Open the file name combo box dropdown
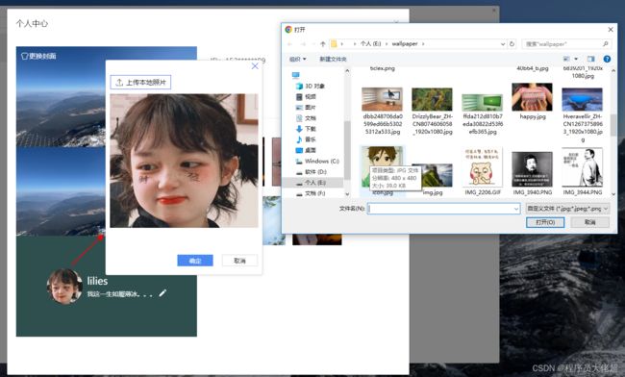The height and width of the screenshot is (377, 625). pyautogui.click(x=516, y=209)
